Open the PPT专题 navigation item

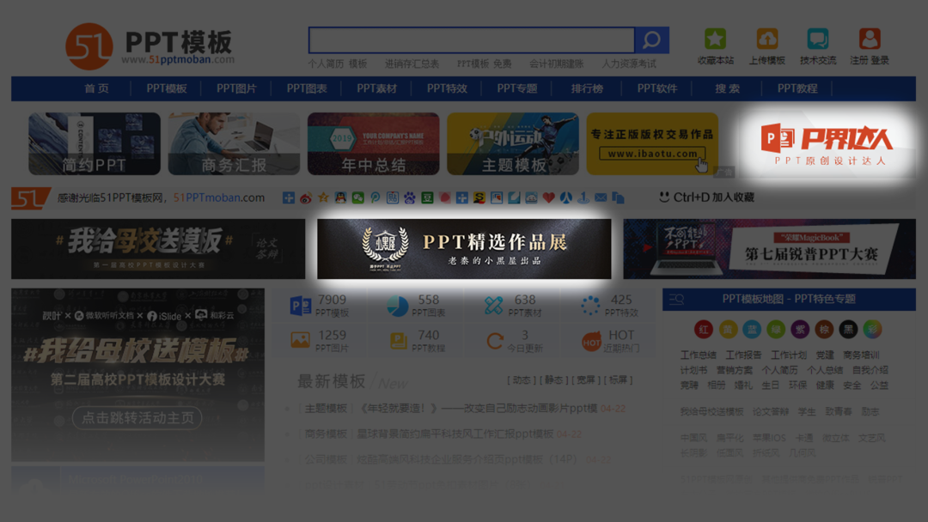click(517, 88)
